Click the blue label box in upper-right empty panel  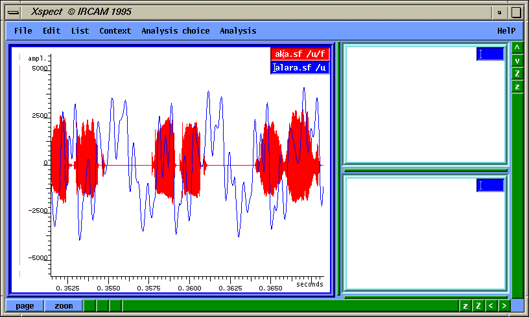(490, 54)
